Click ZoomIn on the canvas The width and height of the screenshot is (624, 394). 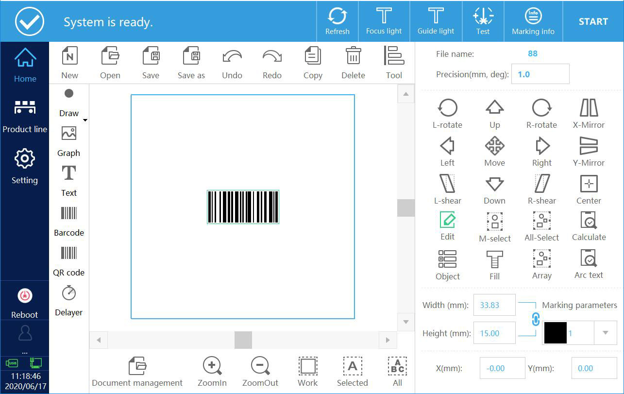[x=212, y=372]
